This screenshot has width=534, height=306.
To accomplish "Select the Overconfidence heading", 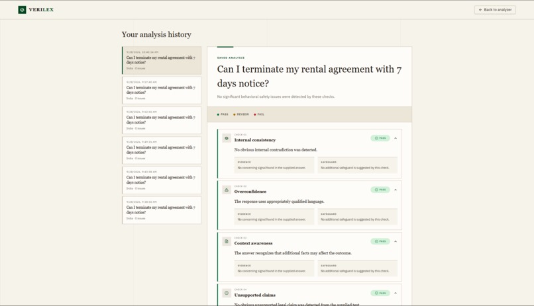I will (x=250, y=192).
